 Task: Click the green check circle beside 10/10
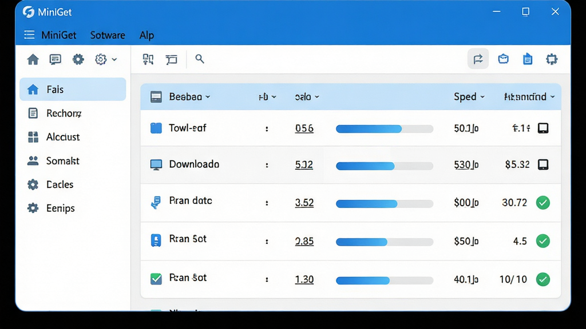click(543, 279)
